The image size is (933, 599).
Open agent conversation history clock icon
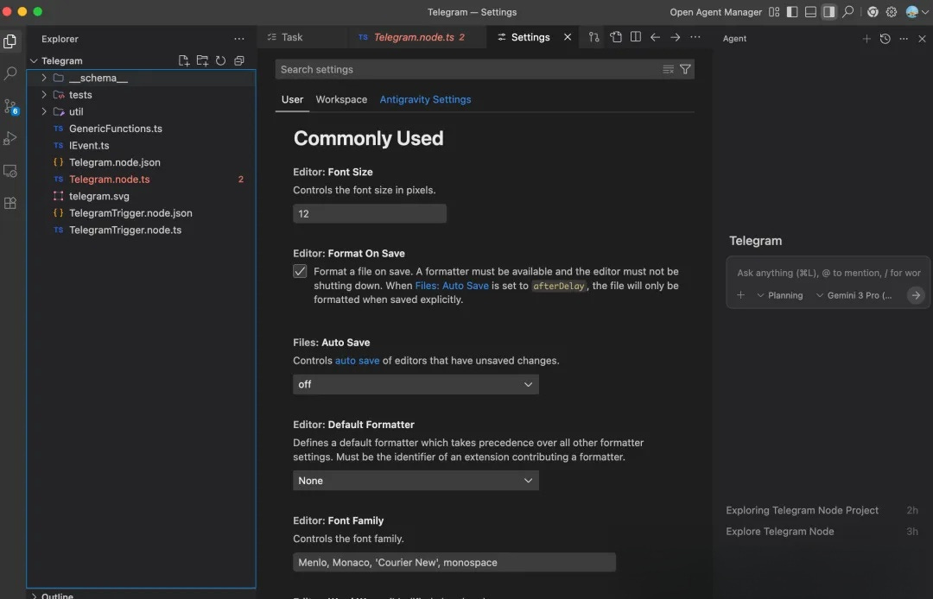coord(885,38)
